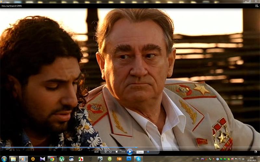
Task: Toggle shuffle mode in the player
Action: [x=105, y=152]
